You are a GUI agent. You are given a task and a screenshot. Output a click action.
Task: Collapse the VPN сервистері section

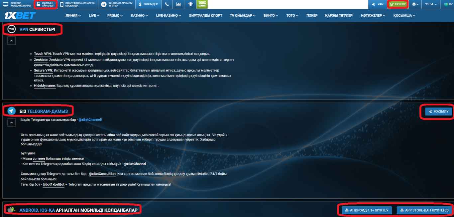pos(11,41)
